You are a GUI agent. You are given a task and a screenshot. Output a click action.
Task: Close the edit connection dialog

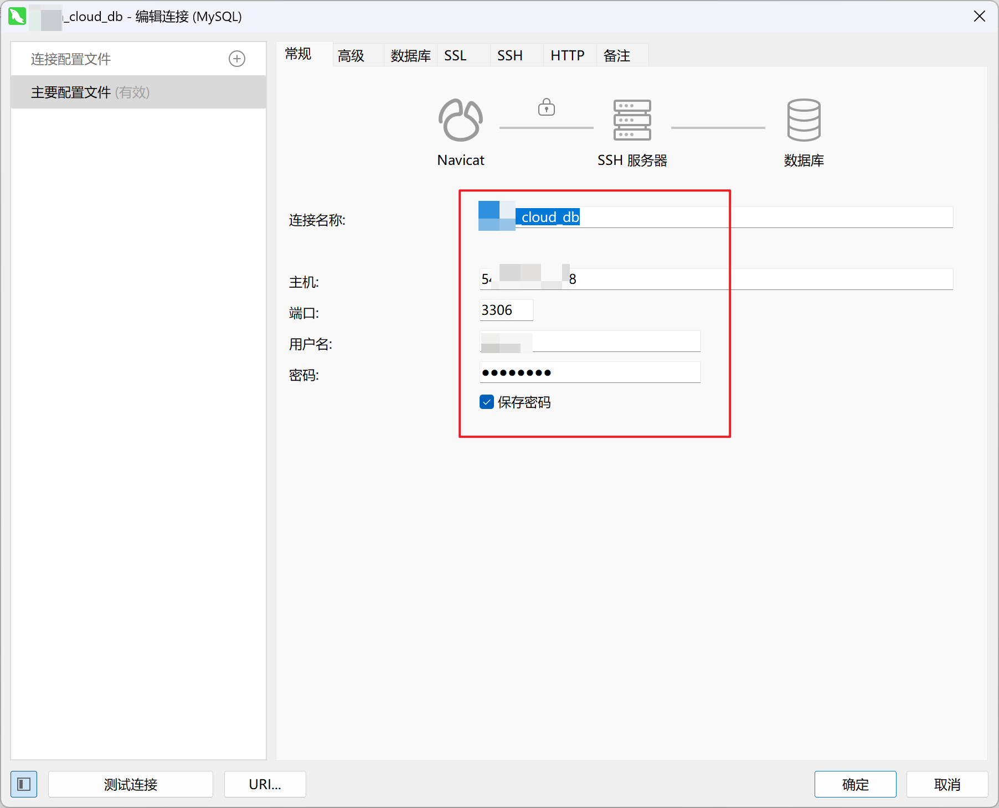979,17
